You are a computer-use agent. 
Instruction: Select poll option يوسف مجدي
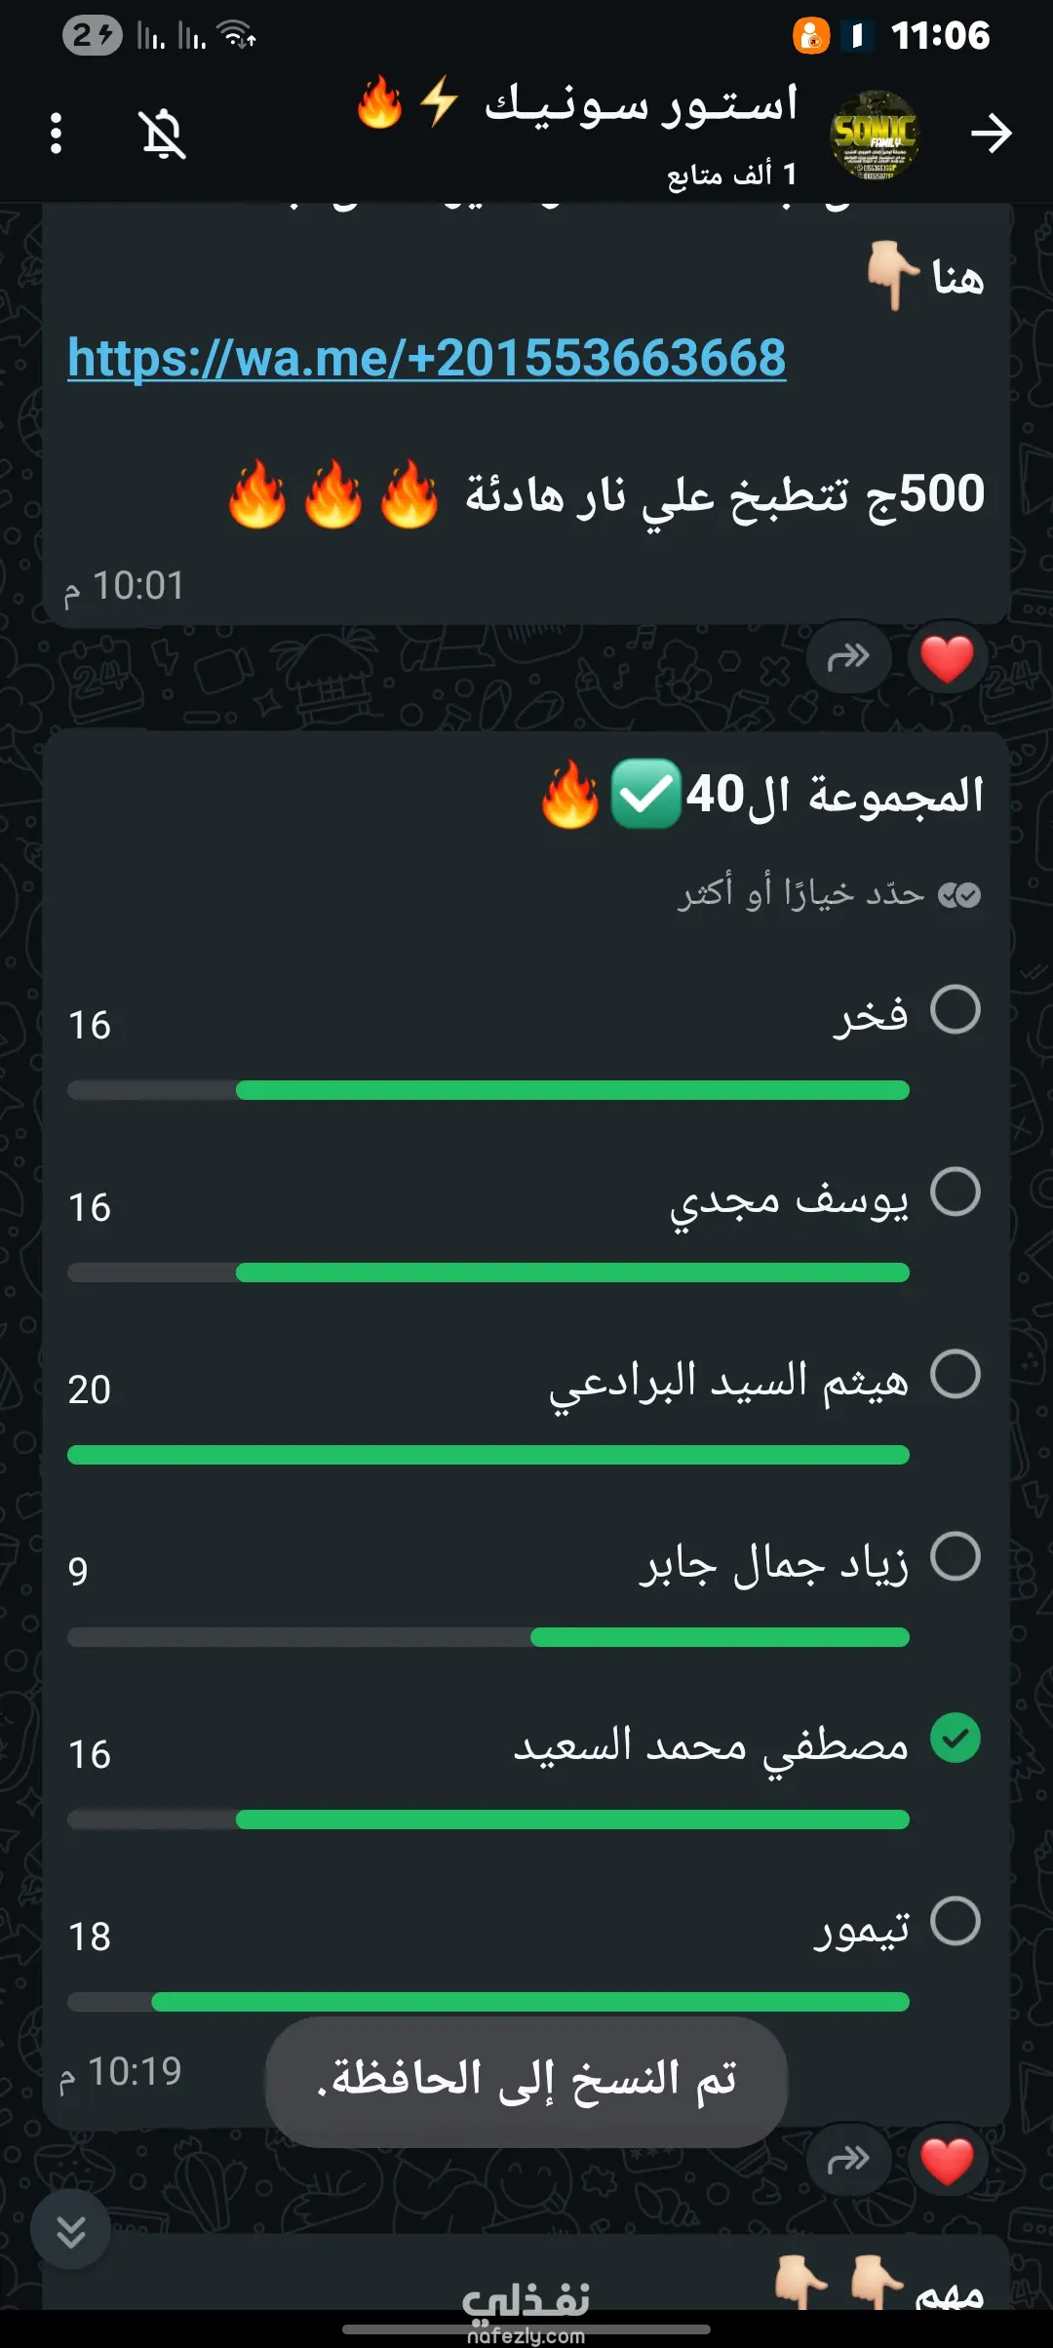[x=955, y=1192]
